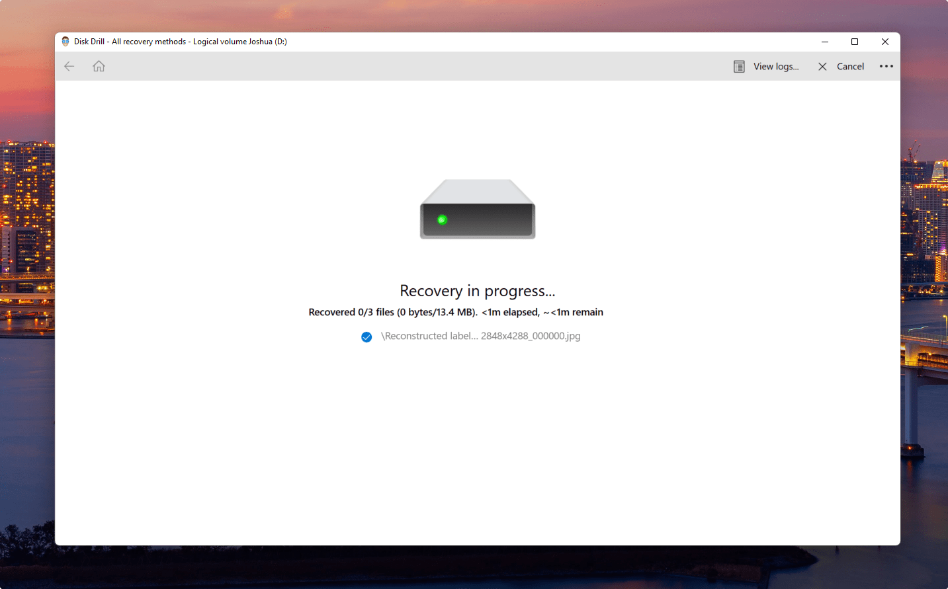Click the Disk Drill app icon in title bar
948x589 pixels.
point(65,42)
